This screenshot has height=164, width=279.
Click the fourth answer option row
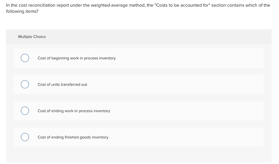(138, 137)
